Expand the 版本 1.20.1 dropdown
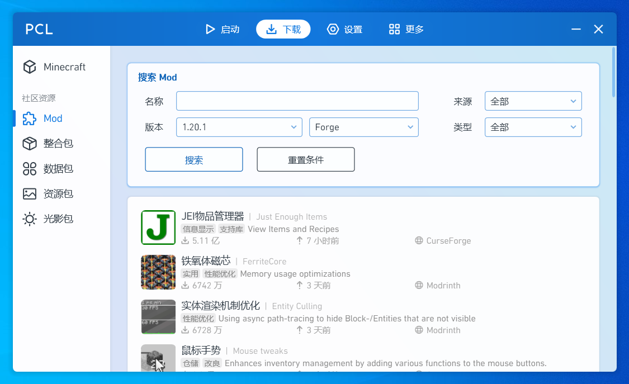The image size is (629, 384). tap(239, 127)
